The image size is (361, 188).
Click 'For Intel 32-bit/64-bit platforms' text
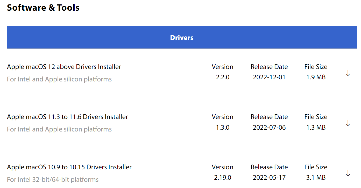point(53,179)
